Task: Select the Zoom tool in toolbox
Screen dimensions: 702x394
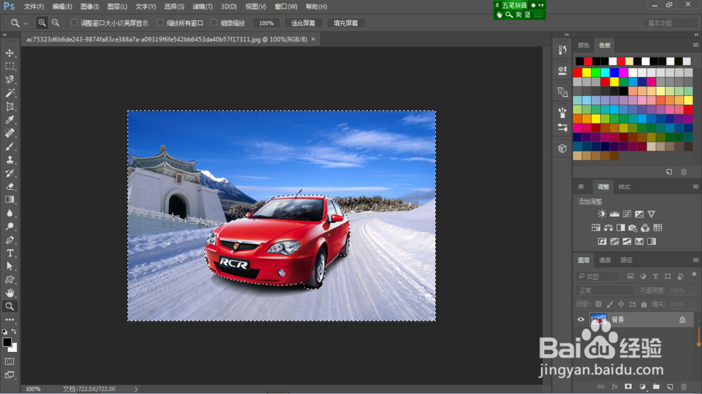Action: point(9,306)
